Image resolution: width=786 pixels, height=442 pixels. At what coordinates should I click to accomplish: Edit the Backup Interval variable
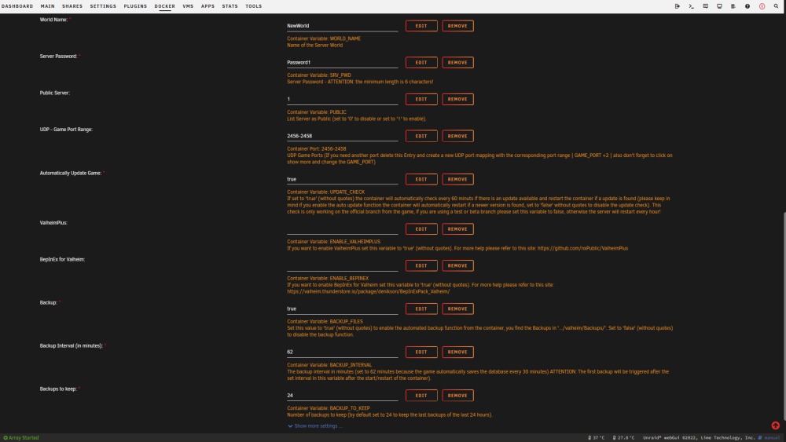click(421, 352)
